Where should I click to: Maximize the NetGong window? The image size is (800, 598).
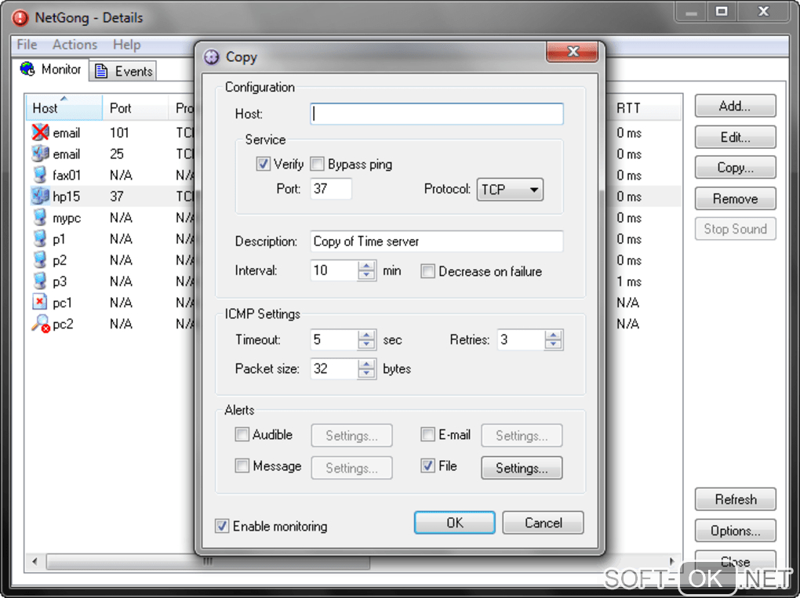(x=722, y=11)
